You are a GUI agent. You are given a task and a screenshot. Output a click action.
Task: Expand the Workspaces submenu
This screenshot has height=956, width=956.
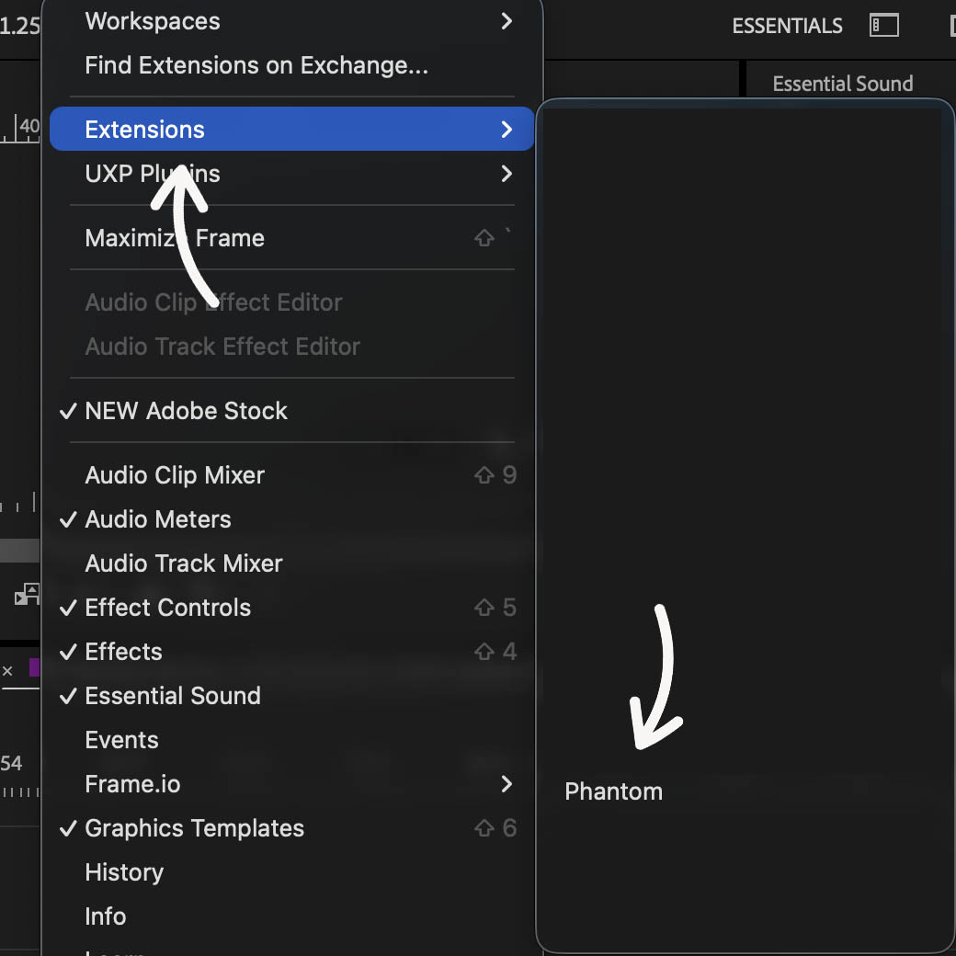coord(152,20)
